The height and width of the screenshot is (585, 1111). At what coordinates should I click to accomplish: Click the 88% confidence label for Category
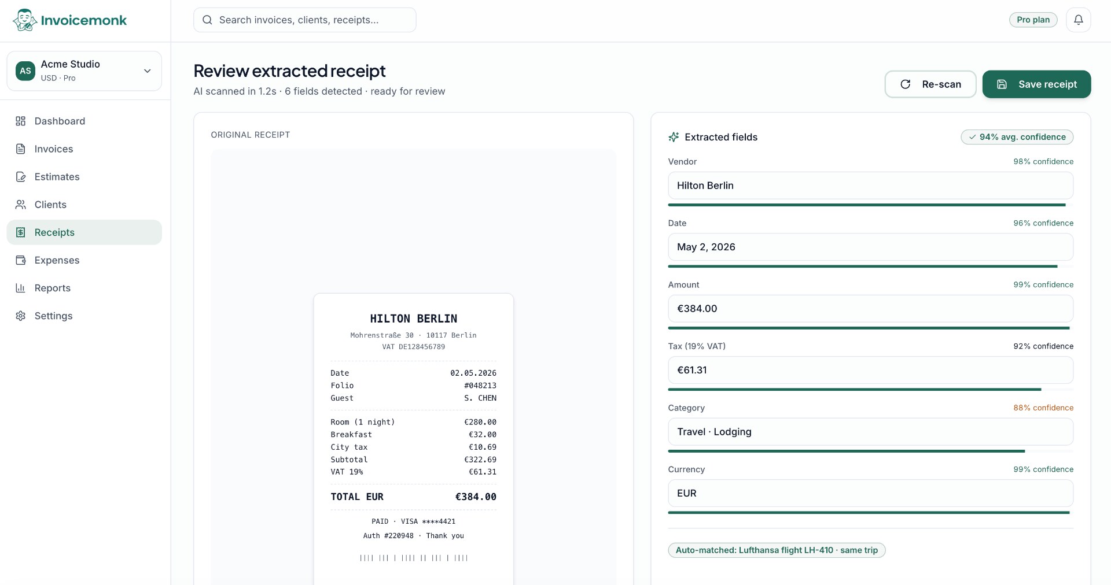coord(1043,408)
